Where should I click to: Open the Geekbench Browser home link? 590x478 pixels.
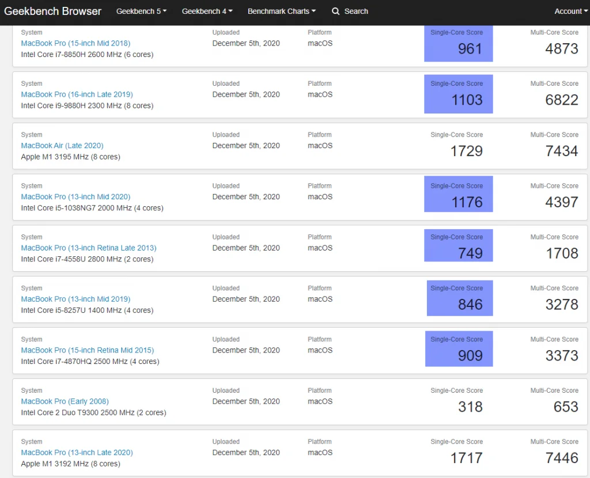[52, 12]
